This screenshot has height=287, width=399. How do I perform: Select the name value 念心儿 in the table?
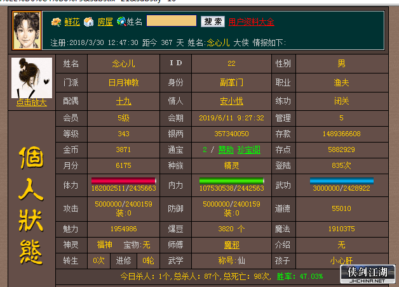coord(123,63)
